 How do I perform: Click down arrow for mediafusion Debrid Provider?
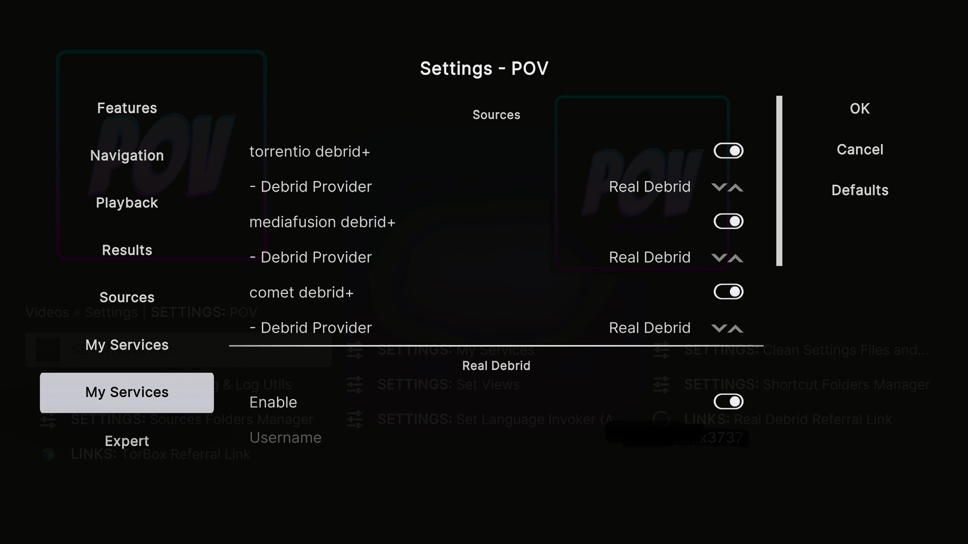719,258
